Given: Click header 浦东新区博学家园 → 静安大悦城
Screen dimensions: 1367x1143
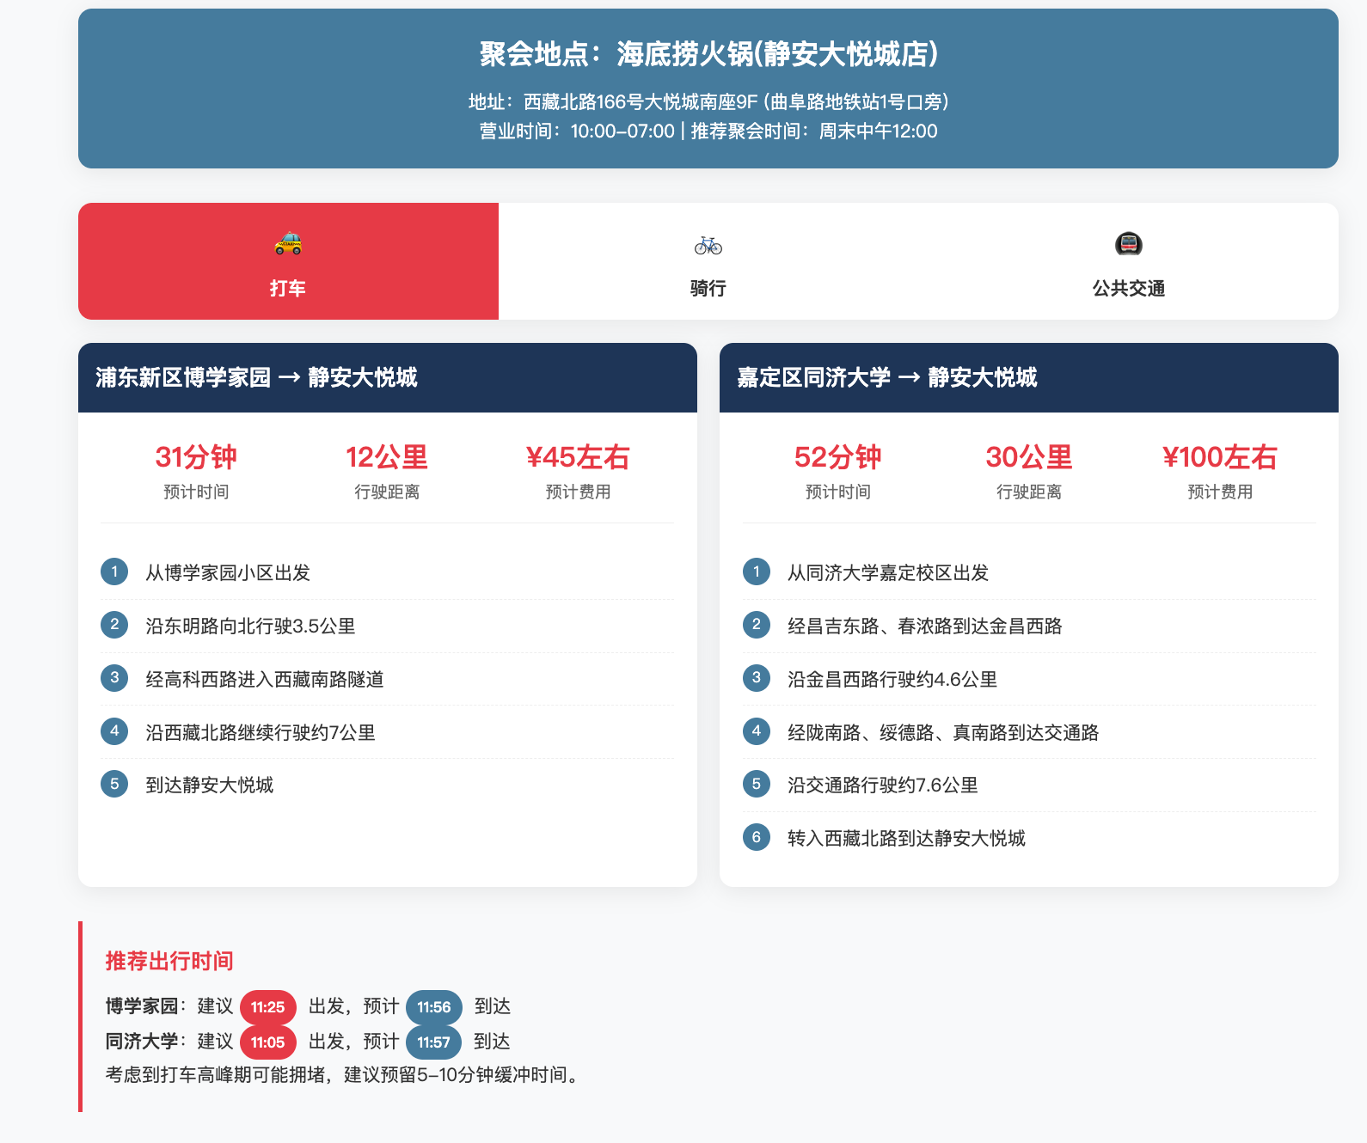Looking at the screenshot, I should coord(388,377).
